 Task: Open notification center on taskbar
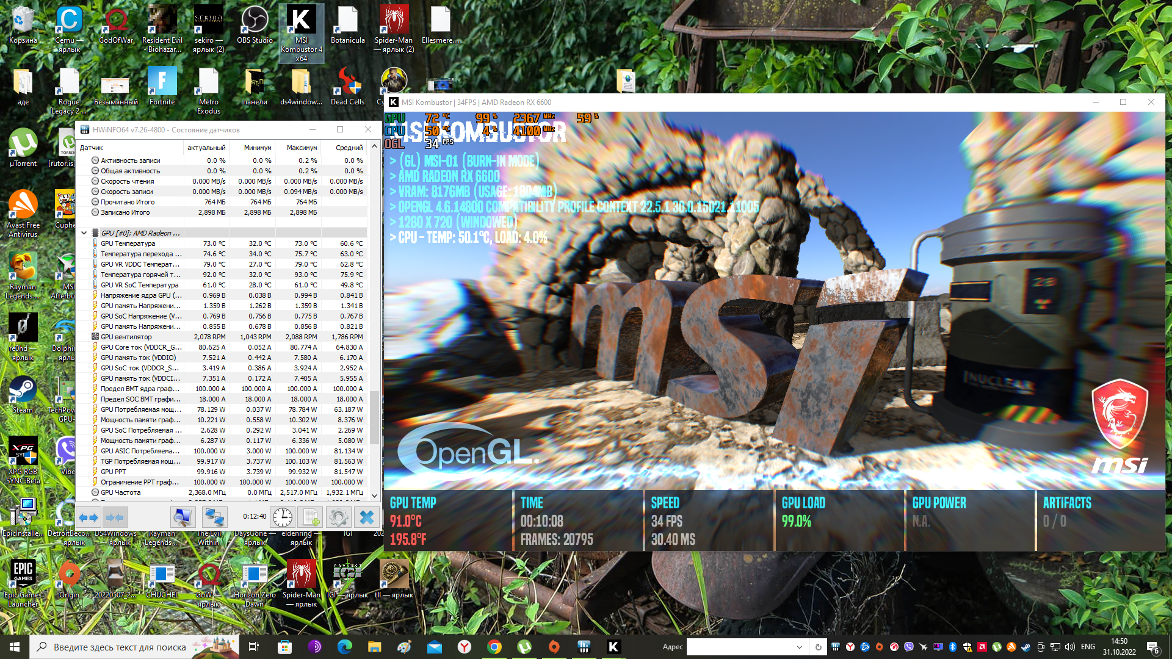pyautogui.click(x=1152, y=647)
